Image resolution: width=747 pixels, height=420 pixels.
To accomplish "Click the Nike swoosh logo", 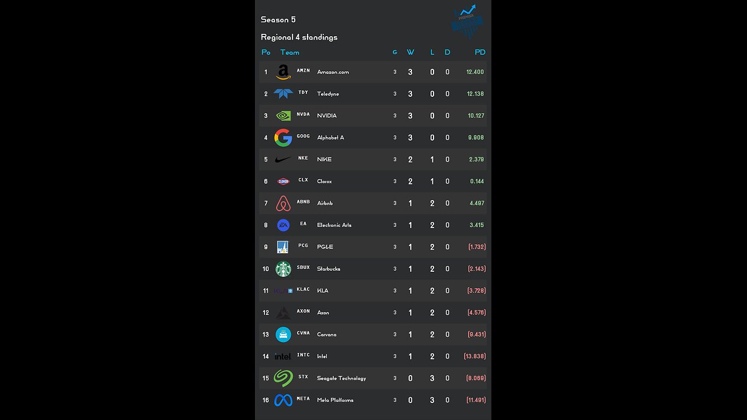I will click(x=283, y=159).
